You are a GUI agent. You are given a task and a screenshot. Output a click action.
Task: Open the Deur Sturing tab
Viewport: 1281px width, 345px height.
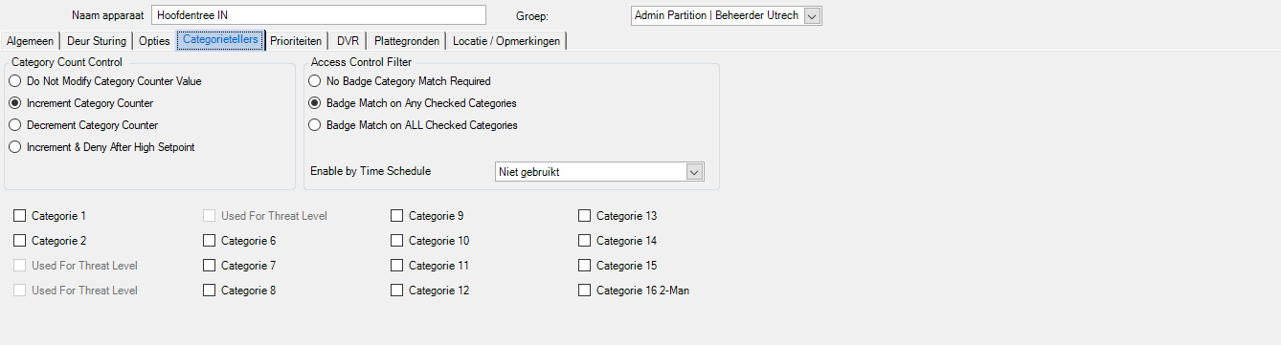tap(96, 41)
